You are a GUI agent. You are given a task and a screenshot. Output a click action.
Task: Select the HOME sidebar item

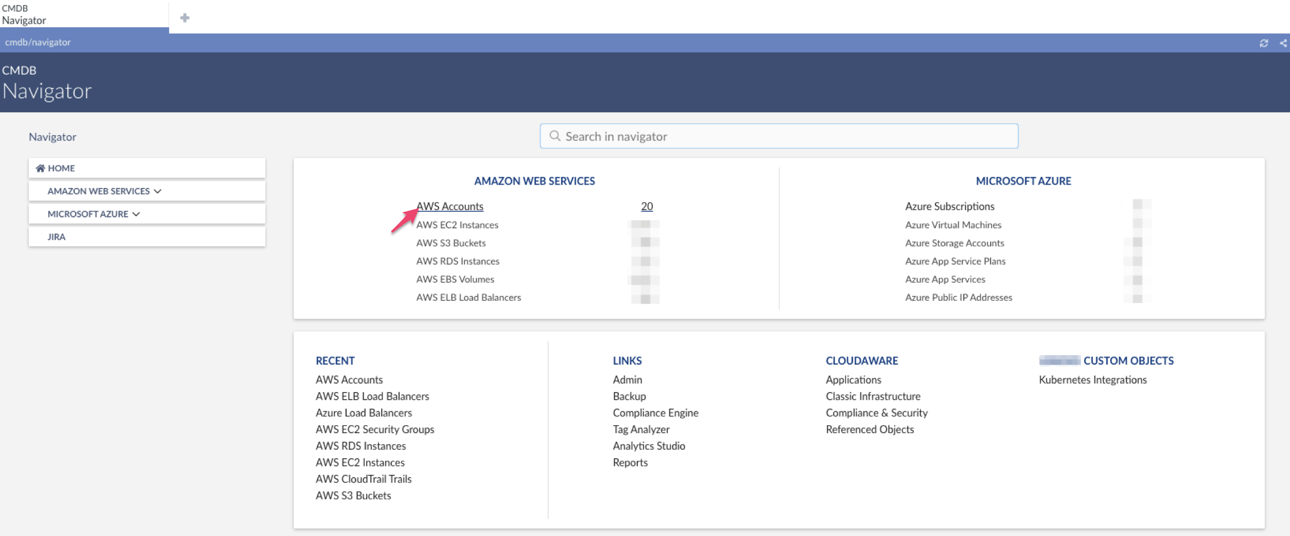tap(147, 168)
